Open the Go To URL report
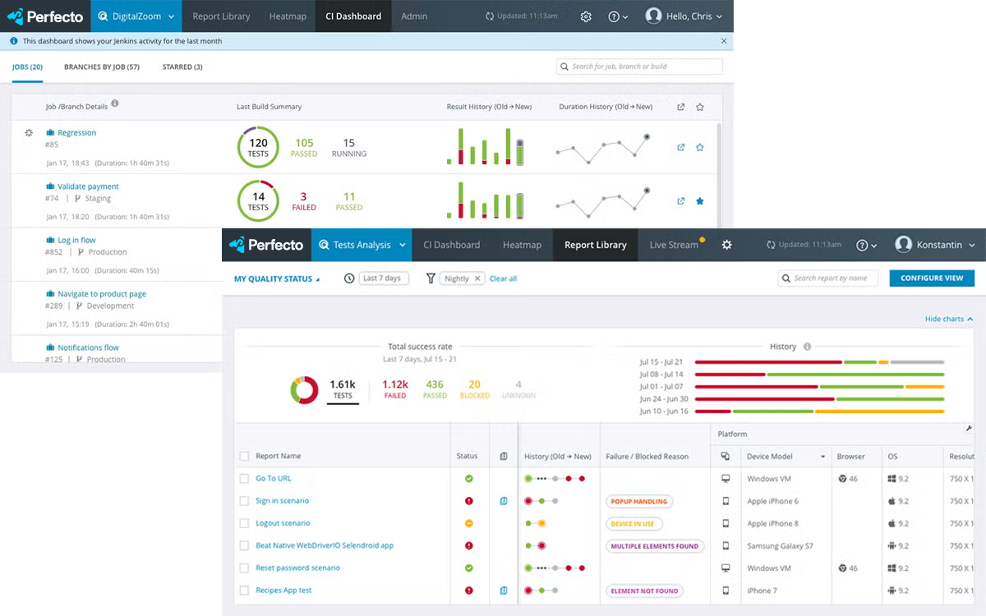Image resolution: width=986 pixels, height=616 pixels. (x=273, y=478)
